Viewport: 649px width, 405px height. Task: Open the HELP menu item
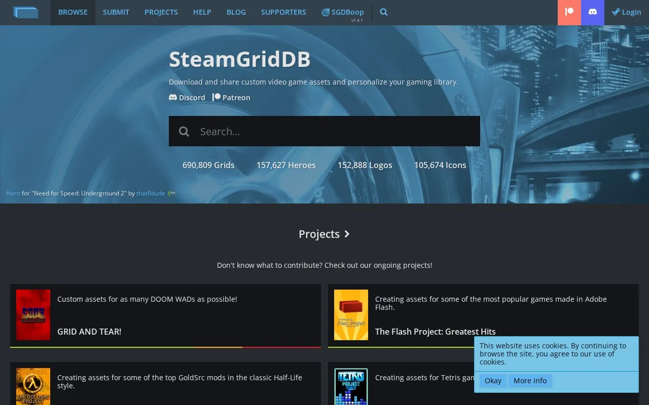click(x=202, y=12)
